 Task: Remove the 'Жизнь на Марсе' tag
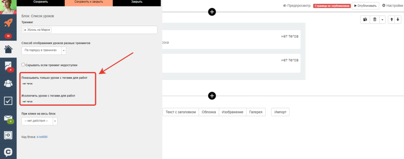[25, 30]
